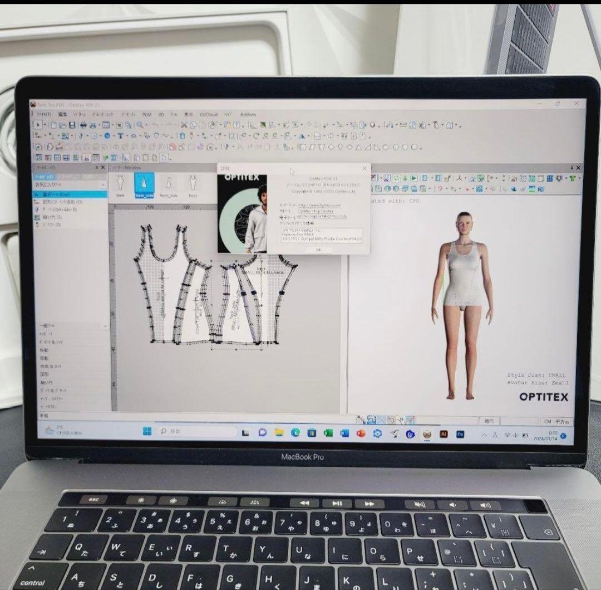
Task: Open the Illustrator app from the taskbar
Action: (444, 434)
